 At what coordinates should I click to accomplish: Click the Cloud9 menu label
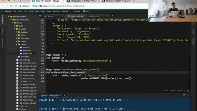coord(8,11)
